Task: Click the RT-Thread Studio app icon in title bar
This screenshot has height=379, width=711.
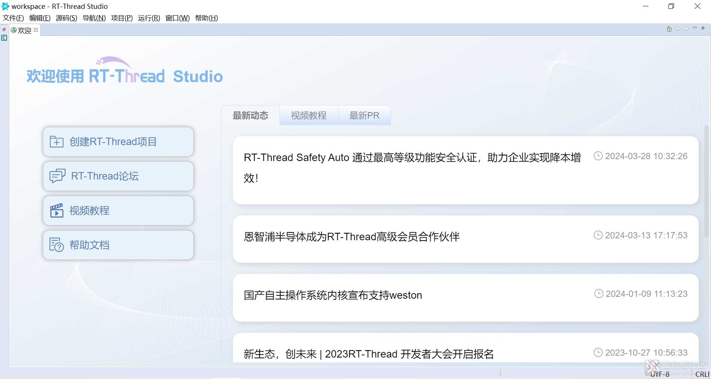Action: click(x=5, y=6)
